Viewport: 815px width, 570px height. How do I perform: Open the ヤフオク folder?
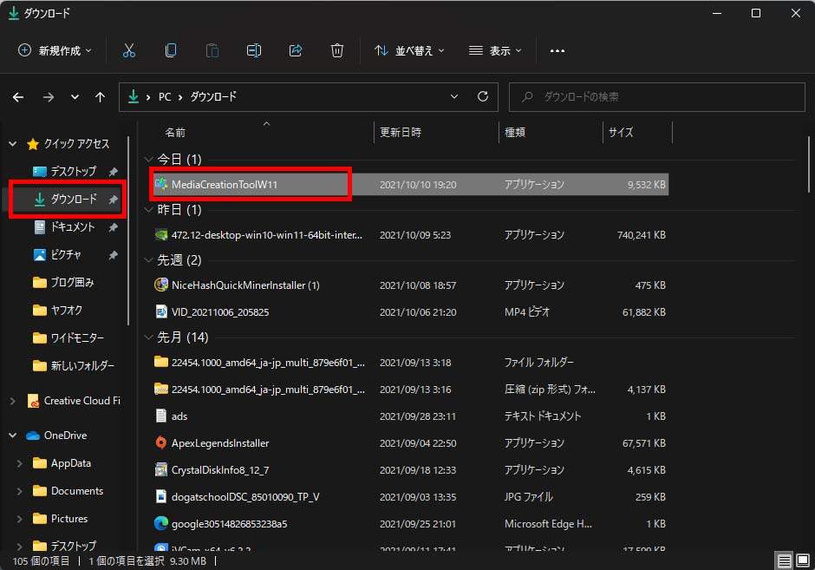(x=58, y=311)
